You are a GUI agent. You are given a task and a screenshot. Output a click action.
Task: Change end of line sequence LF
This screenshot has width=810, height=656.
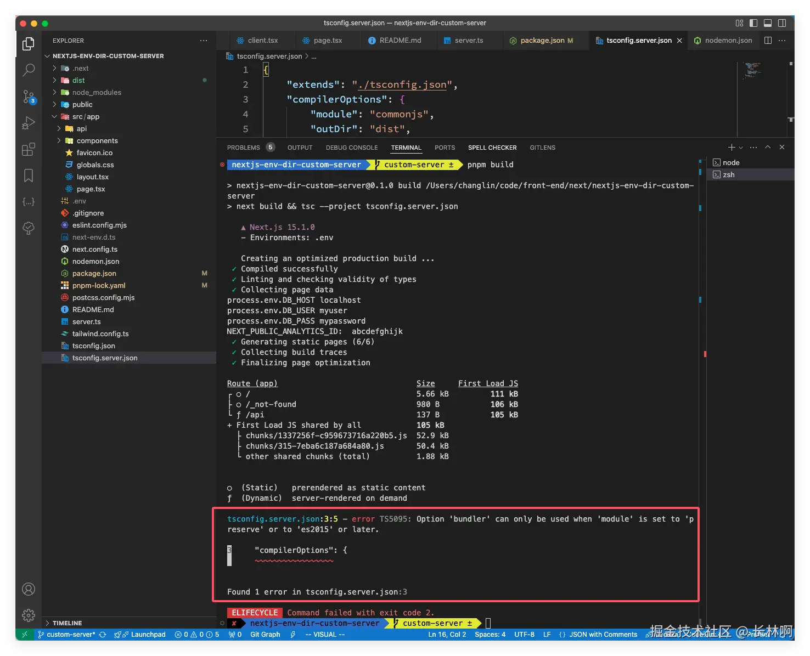(x=547, y=635)
